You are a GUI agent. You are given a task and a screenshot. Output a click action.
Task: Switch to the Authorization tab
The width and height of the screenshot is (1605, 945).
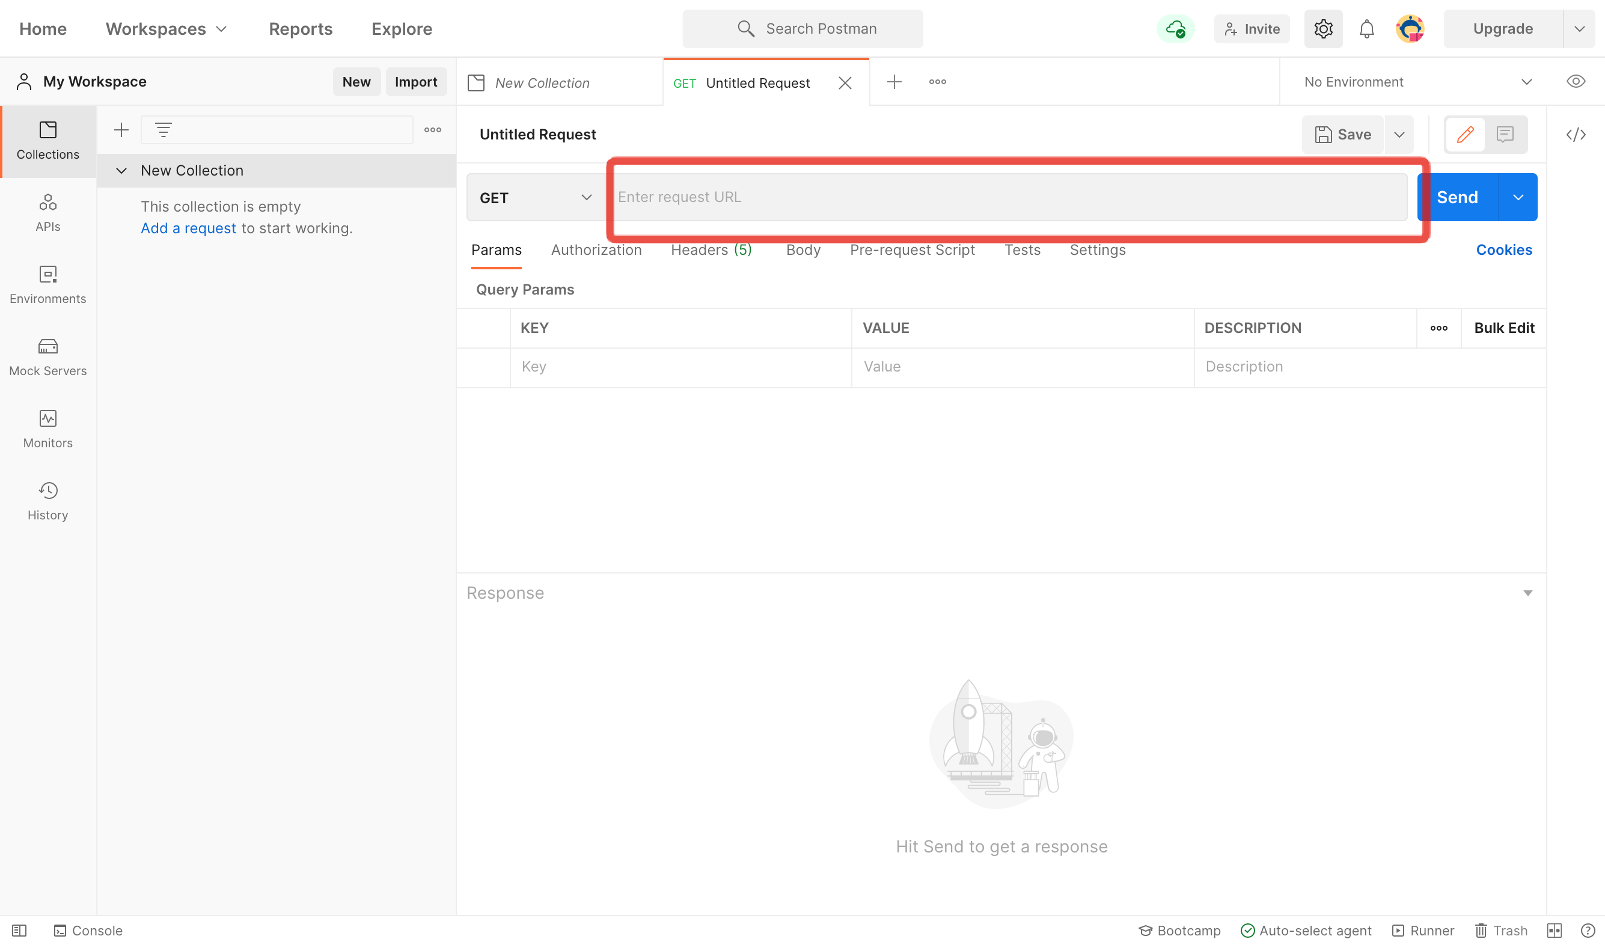(x=596, y=249)
